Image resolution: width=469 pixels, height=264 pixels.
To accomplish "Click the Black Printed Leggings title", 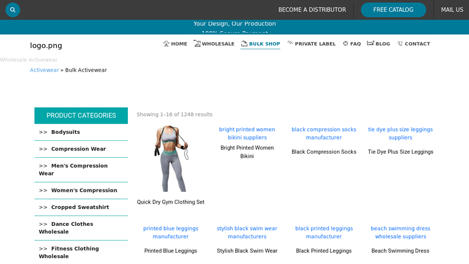I will 324,251.
